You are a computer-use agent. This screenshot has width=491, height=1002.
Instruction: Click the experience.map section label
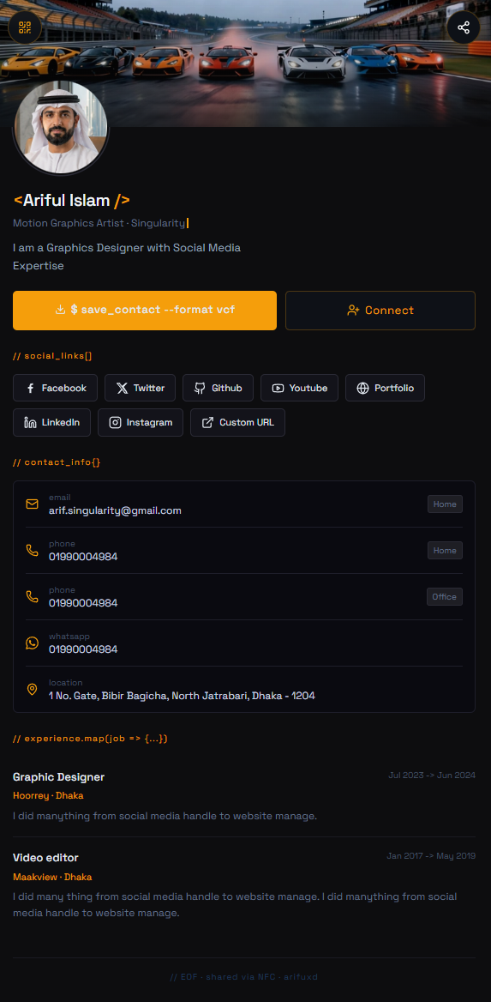(90, 739)
